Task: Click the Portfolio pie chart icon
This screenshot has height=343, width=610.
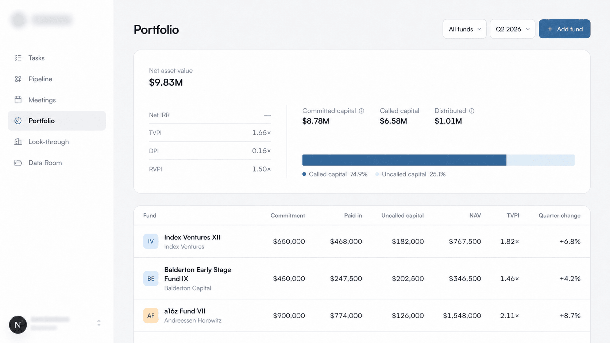Action: (x=18, y=121)
